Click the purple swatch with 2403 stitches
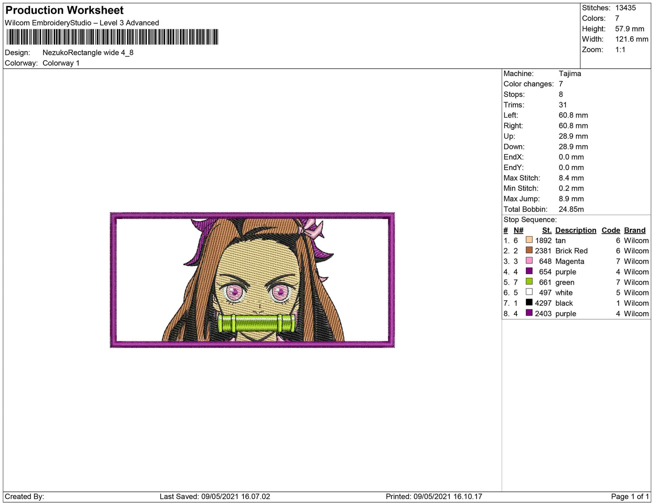 [x=529, y=313]
